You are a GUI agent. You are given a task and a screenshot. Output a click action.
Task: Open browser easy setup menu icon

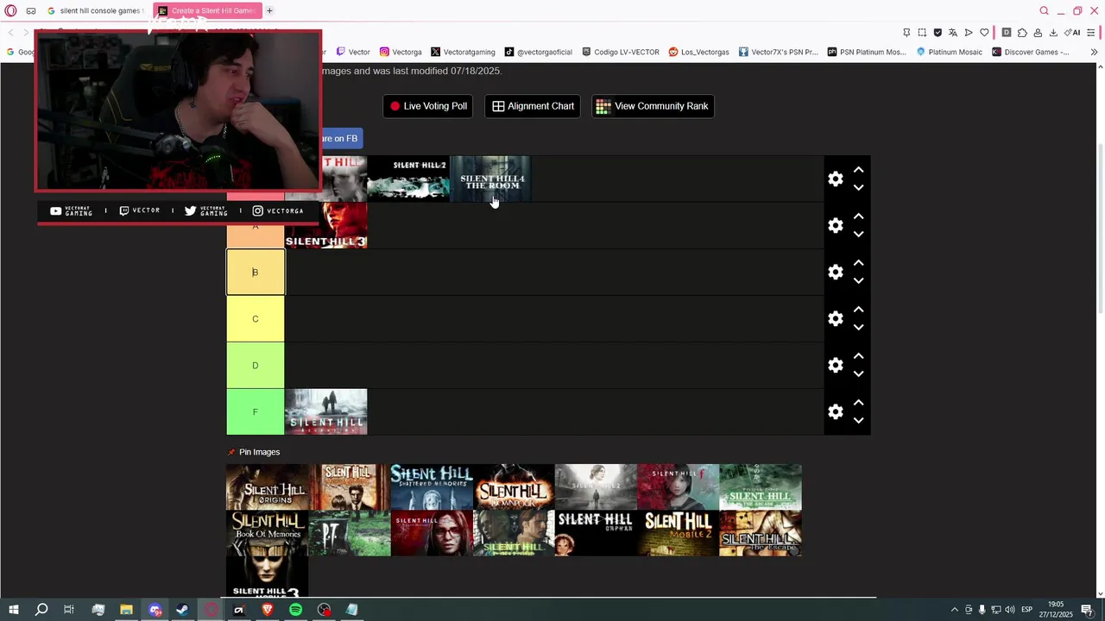tap(1090, 33)
